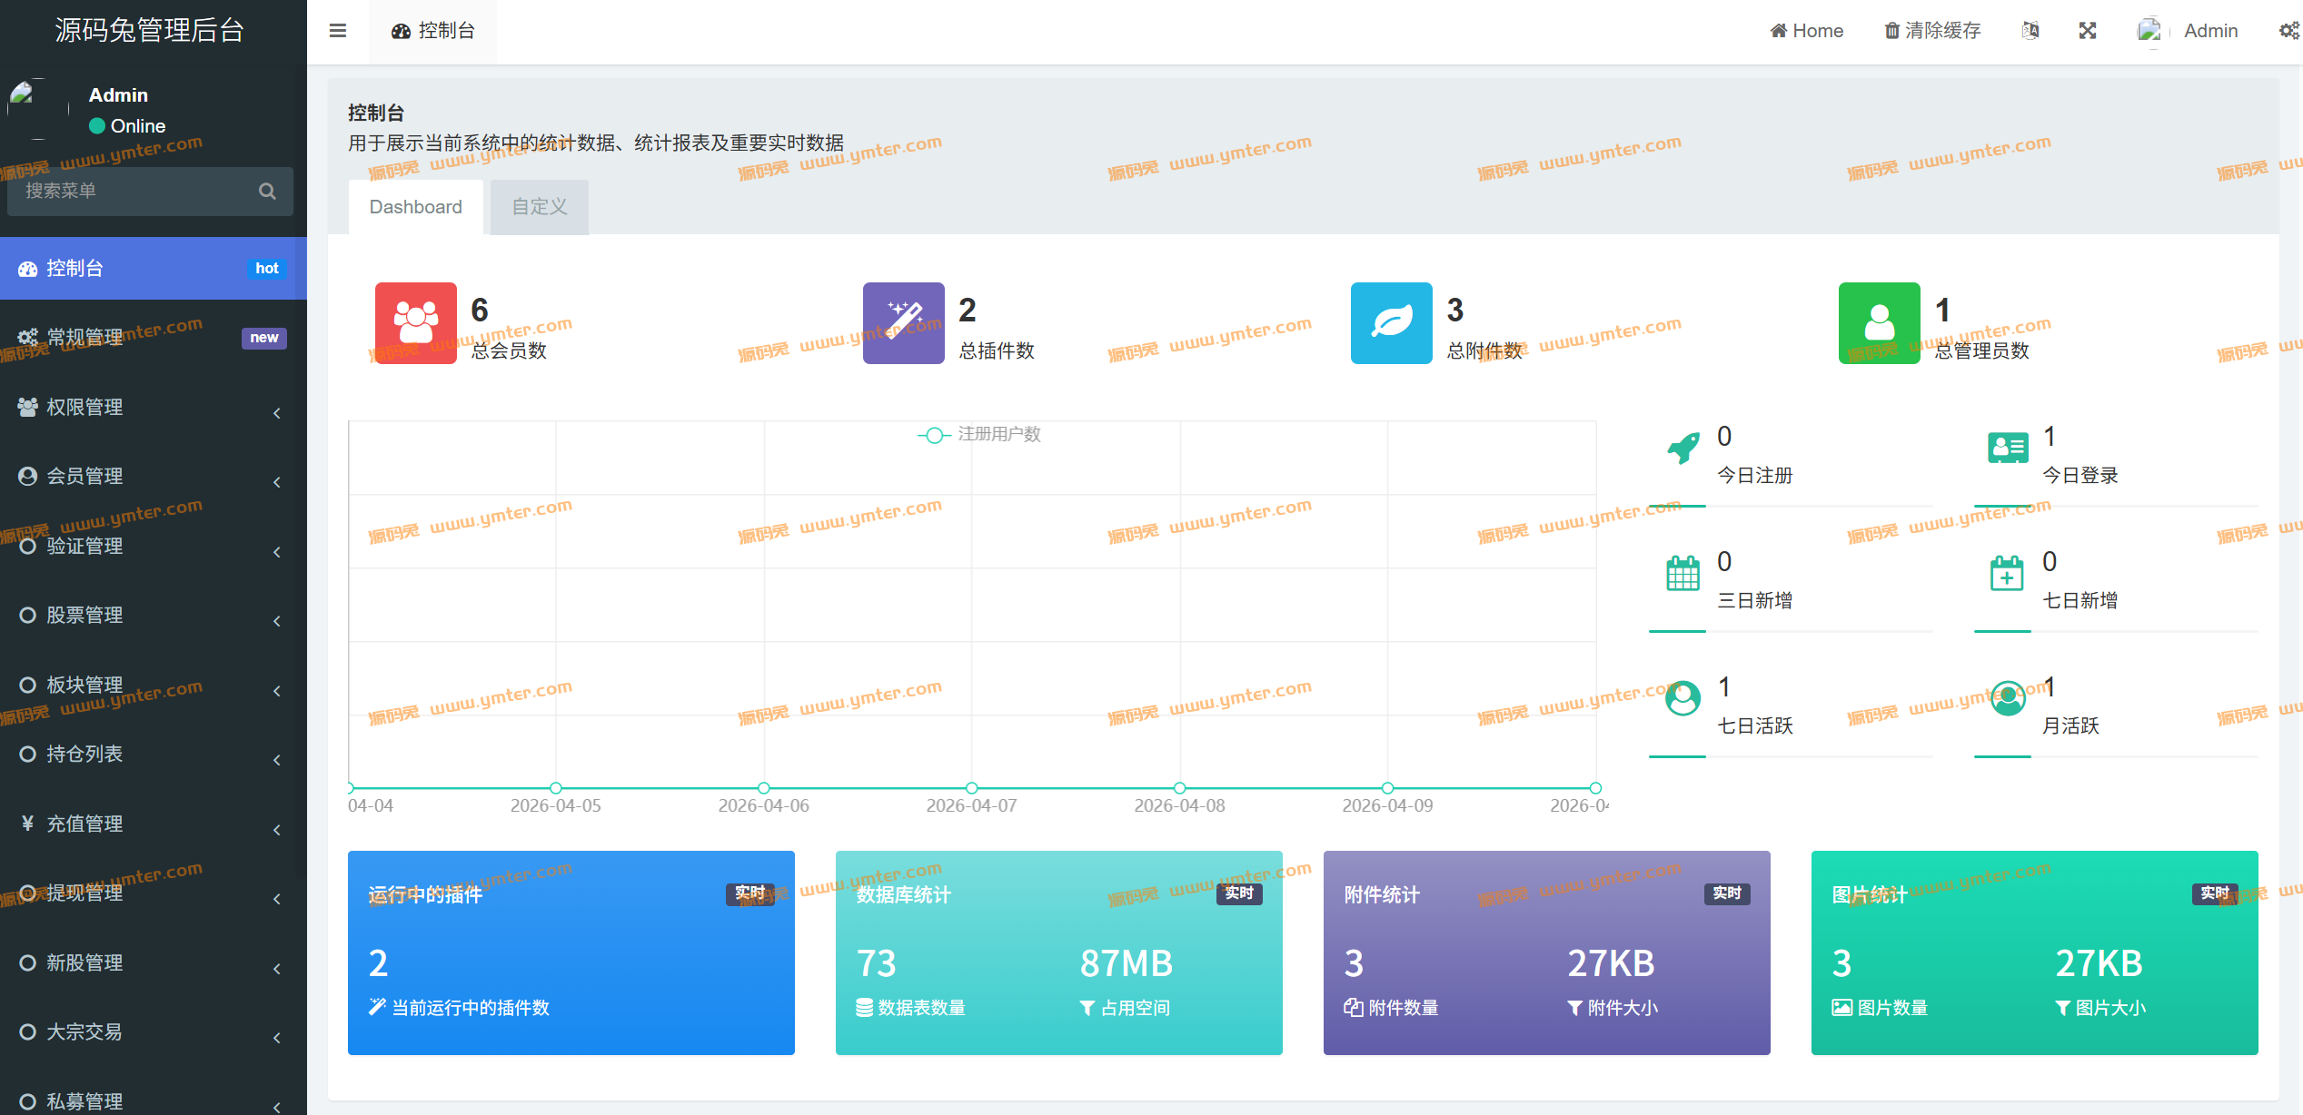Image resolution: width=2303 pixels, height=1115 pixels.
Task: Click the hamburger sidebar toggle icon
Action: click(337, 31)
